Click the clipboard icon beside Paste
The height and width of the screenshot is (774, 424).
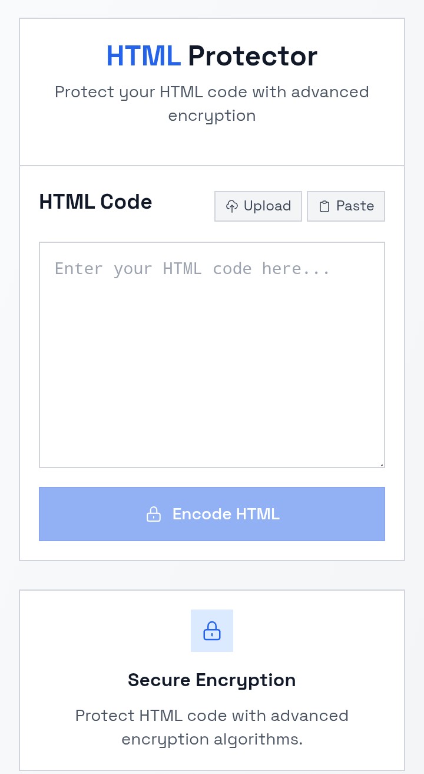324,206
